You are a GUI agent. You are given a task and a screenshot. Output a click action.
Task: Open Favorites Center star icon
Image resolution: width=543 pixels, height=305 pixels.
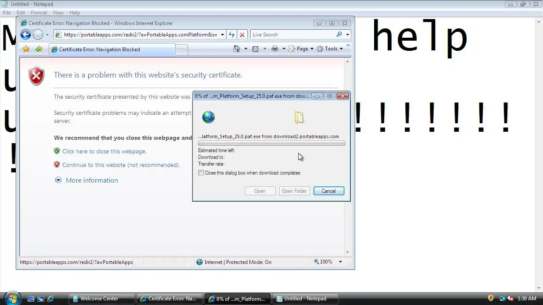click(26, 49)
